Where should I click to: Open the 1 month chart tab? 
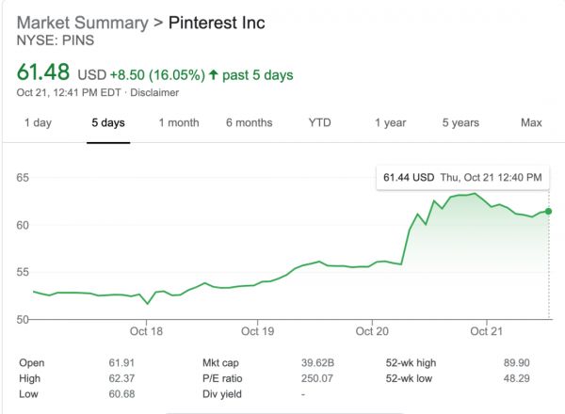[179, 123]
